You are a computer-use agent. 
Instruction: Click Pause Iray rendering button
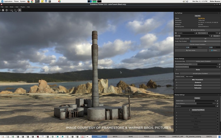point(198,30)
